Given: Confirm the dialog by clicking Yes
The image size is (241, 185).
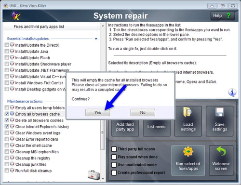Looking at the screenshot, I should point(98,112).
